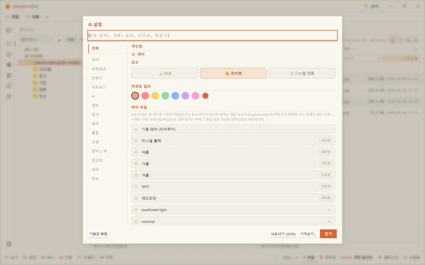
Task: Close the settings dialog with 닫기
Action: click(328, 234)
